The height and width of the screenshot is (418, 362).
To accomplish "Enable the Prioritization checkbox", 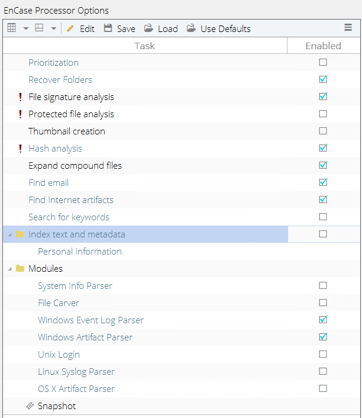I will coord(323,62).
